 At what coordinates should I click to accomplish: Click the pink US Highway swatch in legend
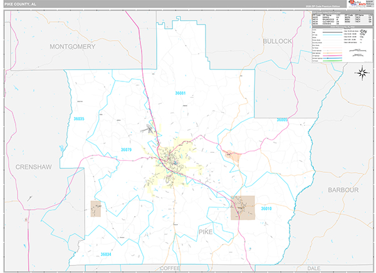[x=332, y=56]
